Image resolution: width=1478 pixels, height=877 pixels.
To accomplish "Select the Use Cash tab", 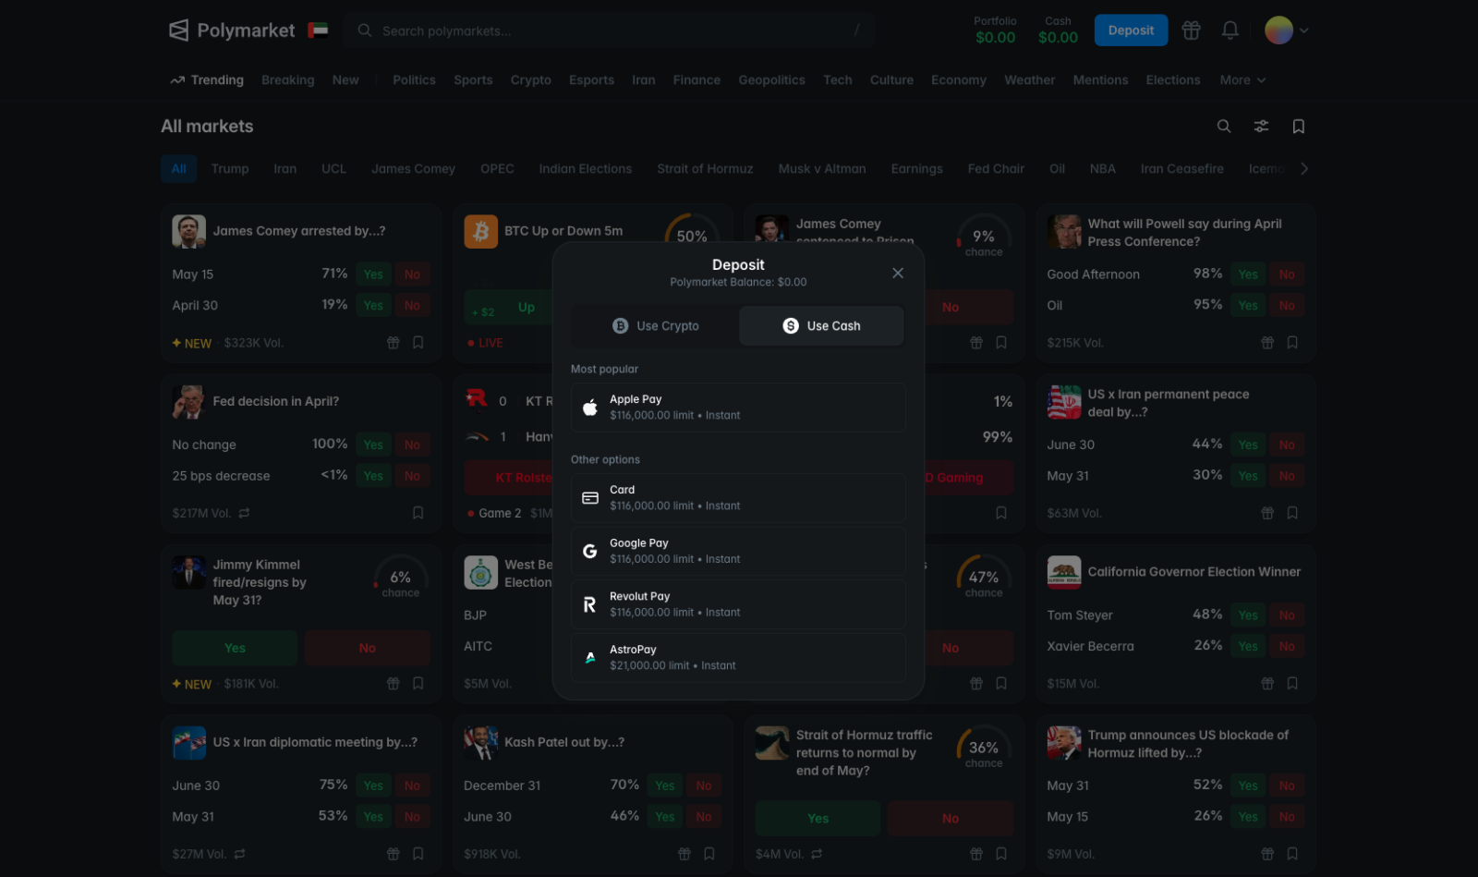I will tap(822, 326).
